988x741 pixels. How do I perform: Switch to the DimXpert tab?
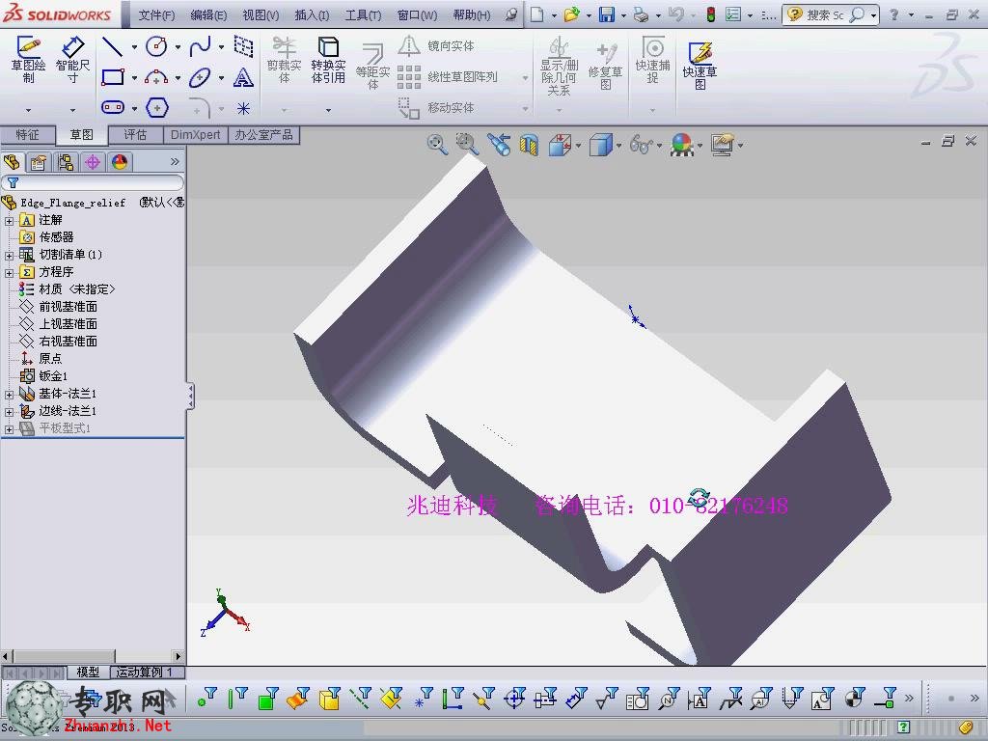tap(195, 135)
